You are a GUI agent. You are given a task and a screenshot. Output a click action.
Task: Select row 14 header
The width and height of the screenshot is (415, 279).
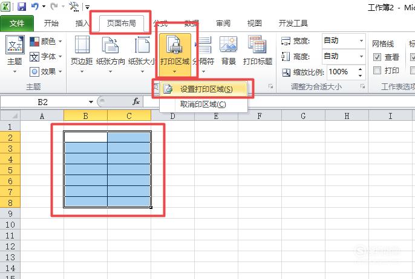[10, 268]
